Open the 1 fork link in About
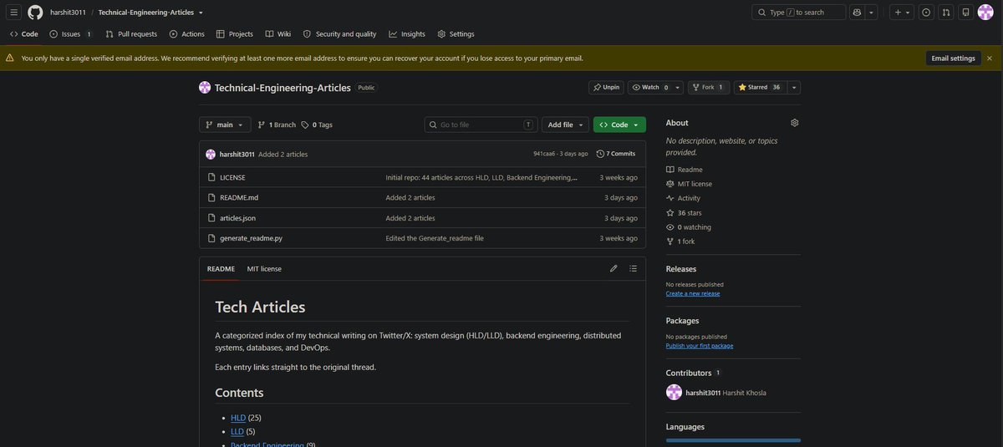Image resolution: width=1003 pixels, height=447 pixels. coord(680,241)
